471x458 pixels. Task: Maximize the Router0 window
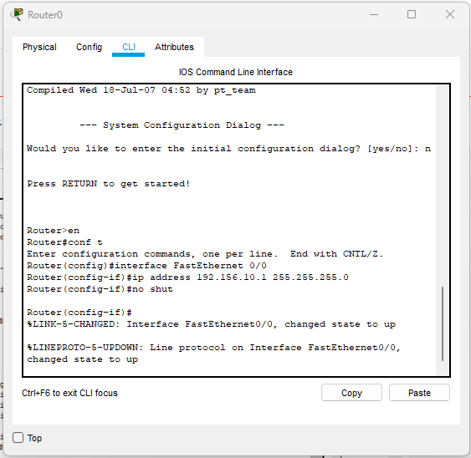(412, 14)
